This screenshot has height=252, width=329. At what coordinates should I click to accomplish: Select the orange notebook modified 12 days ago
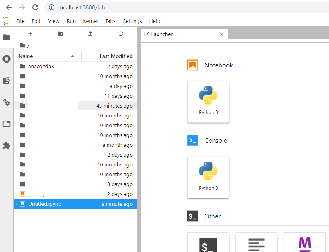click(x=76, y=194)
